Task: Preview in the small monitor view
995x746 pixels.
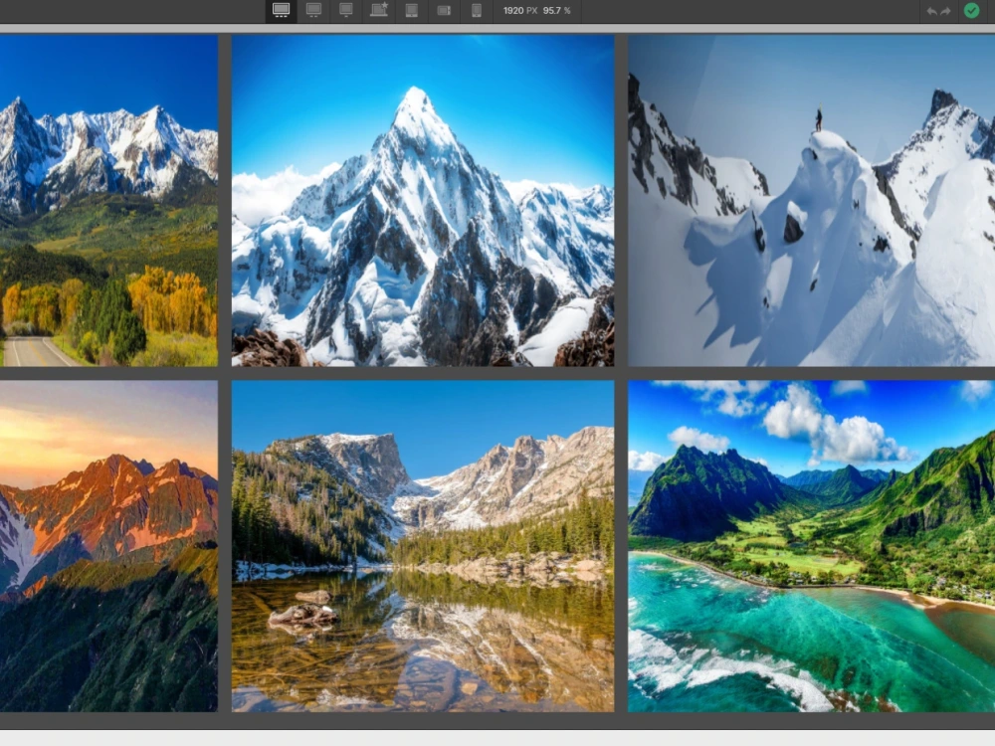Action: click(346, 11)
